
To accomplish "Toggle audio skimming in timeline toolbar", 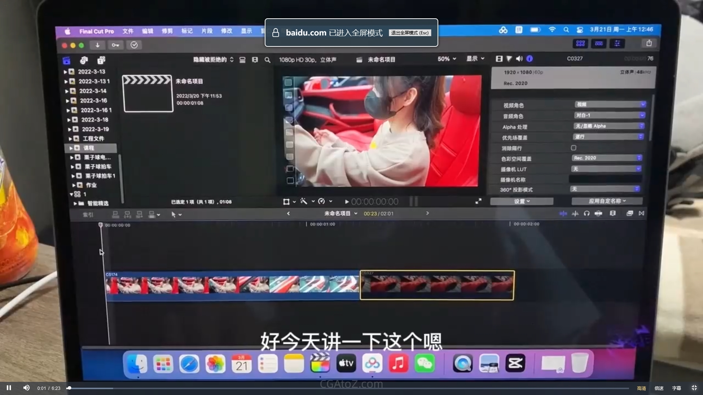I will click(x=575, y=213).
